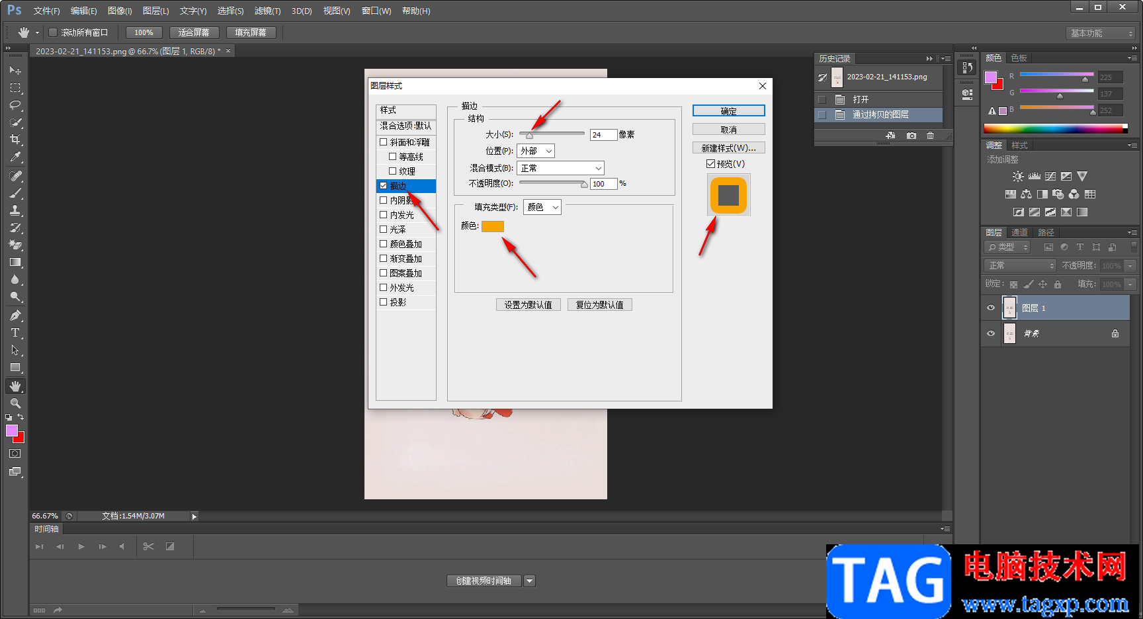Select the Horizontal Type tool
This screenshot has width=1143, height=619.
pos(15,333)
